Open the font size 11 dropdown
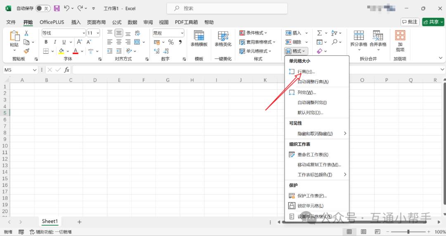 98,33
